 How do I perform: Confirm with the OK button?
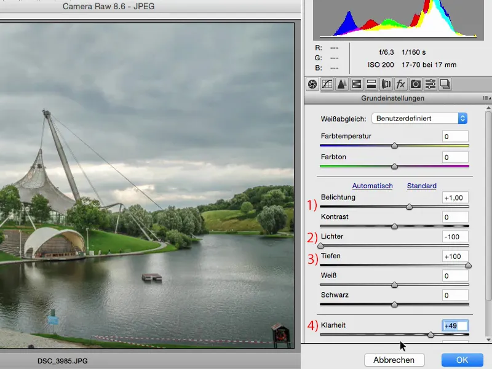462,360
